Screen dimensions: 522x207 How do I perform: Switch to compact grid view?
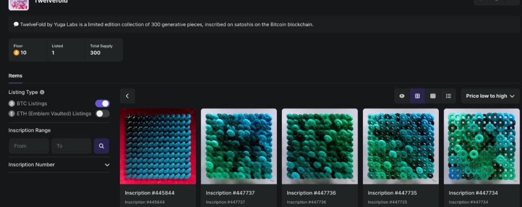tap(433, 96)
